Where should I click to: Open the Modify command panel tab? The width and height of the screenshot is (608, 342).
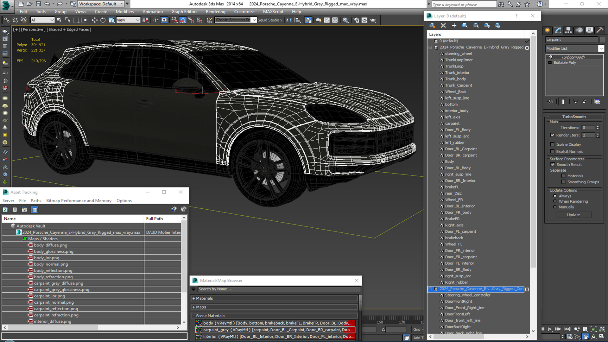click(558, 30)
